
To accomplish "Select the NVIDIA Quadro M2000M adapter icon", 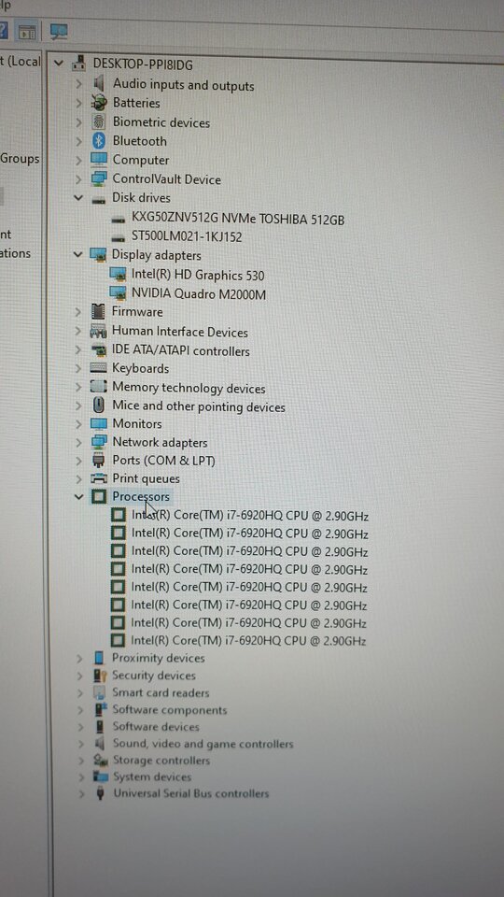I will tap(118, 293).
